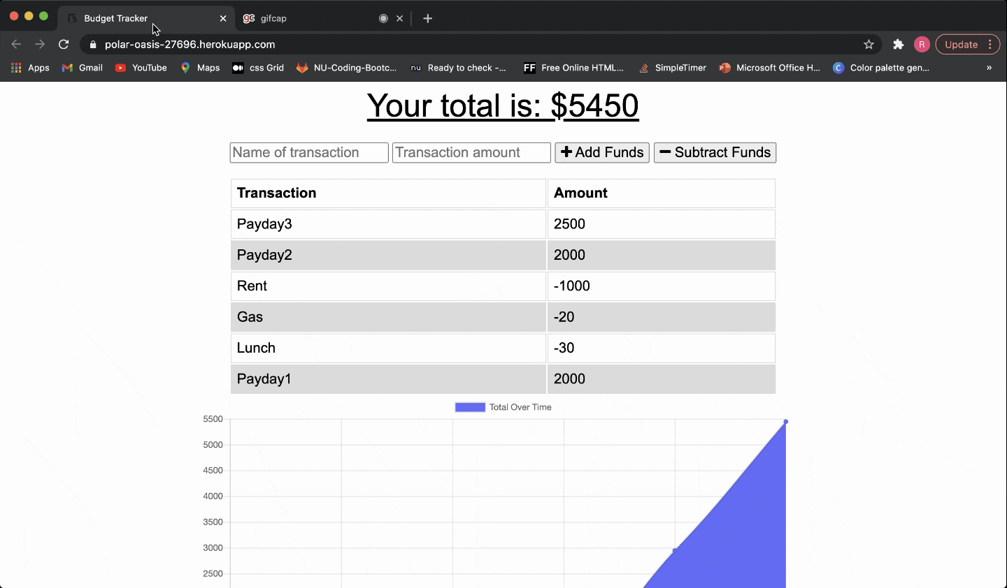
Task: Click the Subtract Funds button
Action: (715, 152)
